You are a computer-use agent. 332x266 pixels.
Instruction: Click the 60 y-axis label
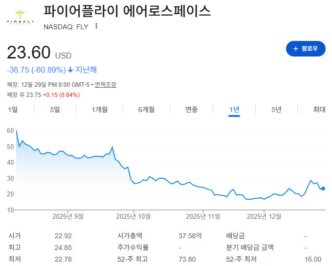[10, 131]
